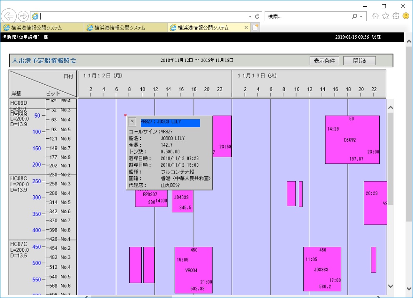Click the トン数 value 9,590.00
Viewport: 413px width, 298px height.
(x=170, y=152)
